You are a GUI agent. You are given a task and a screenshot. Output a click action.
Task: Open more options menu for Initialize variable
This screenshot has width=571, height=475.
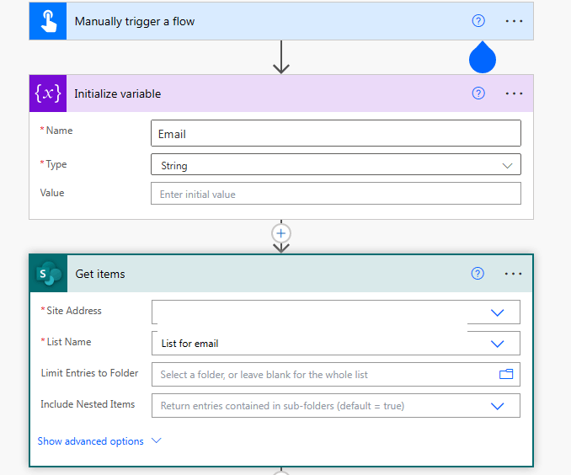514,93
